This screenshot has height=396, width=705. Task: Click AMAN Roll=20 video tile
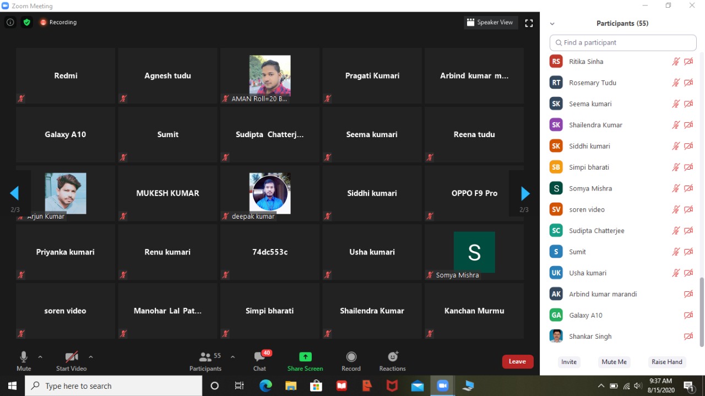(x=270, y=75)
